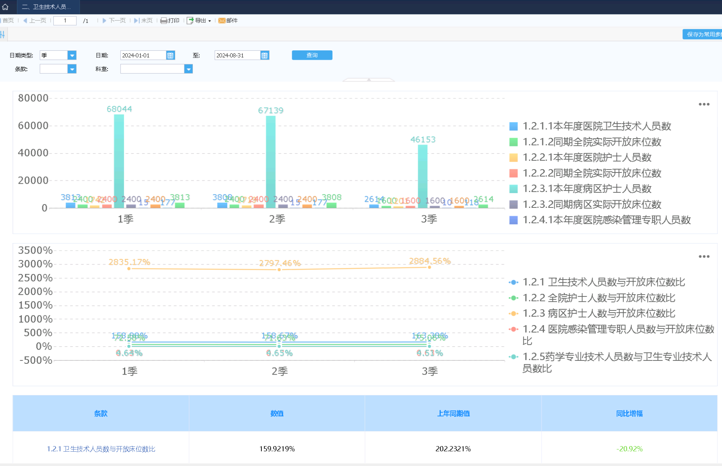Click the print icon in toolbar
The width and height of the screenshot is (722, 466).
pyautogui.click(x=164, y=21)
